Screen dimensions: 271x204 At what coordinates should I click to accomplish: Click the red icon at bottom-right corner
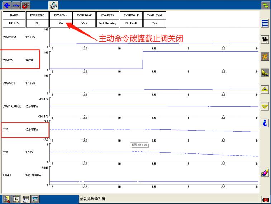tap(266, 200)
